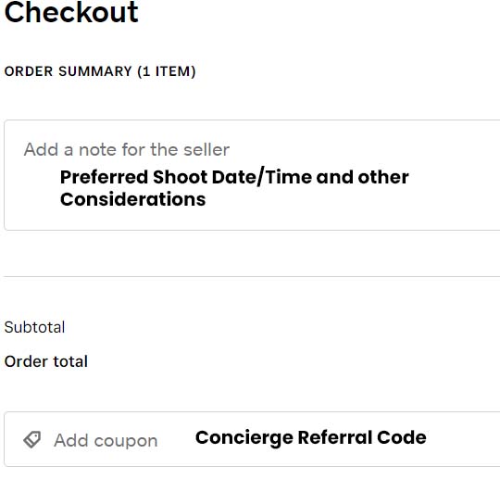Click the Add coupon placeholder text

[106, 441]
